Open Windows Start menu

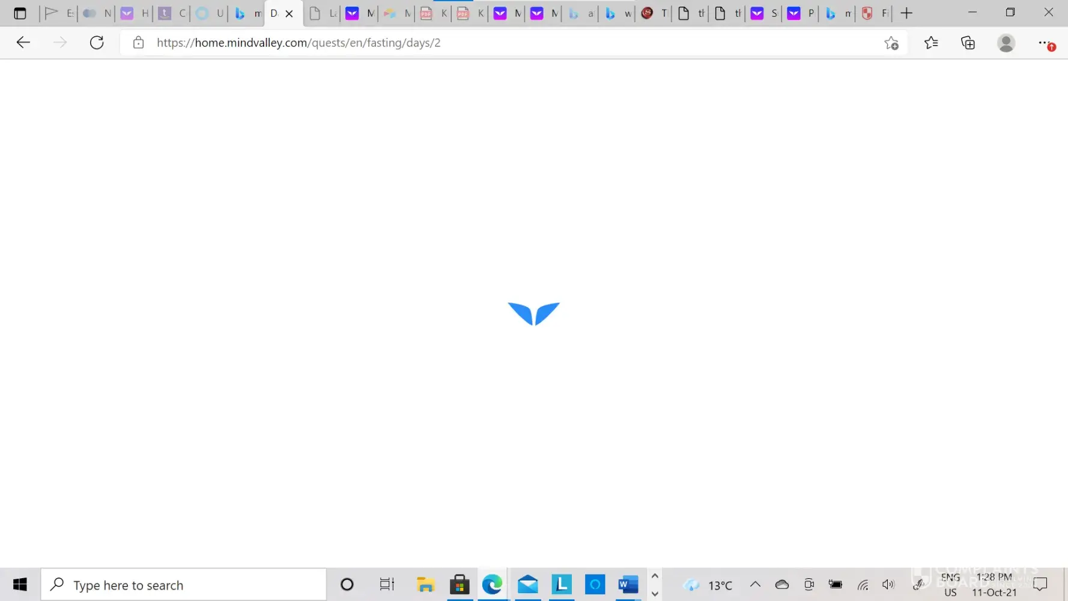[x=20, y=584]
